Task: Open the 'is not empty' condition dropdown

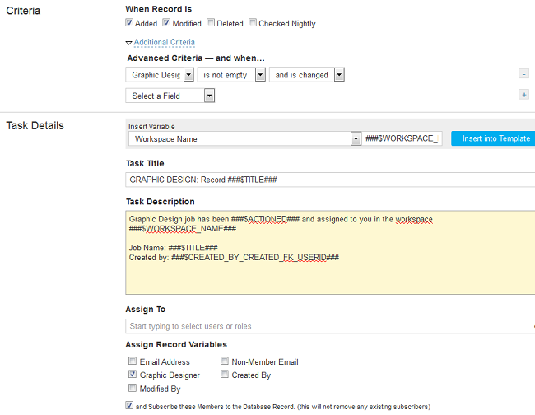Action: (260, 75)
